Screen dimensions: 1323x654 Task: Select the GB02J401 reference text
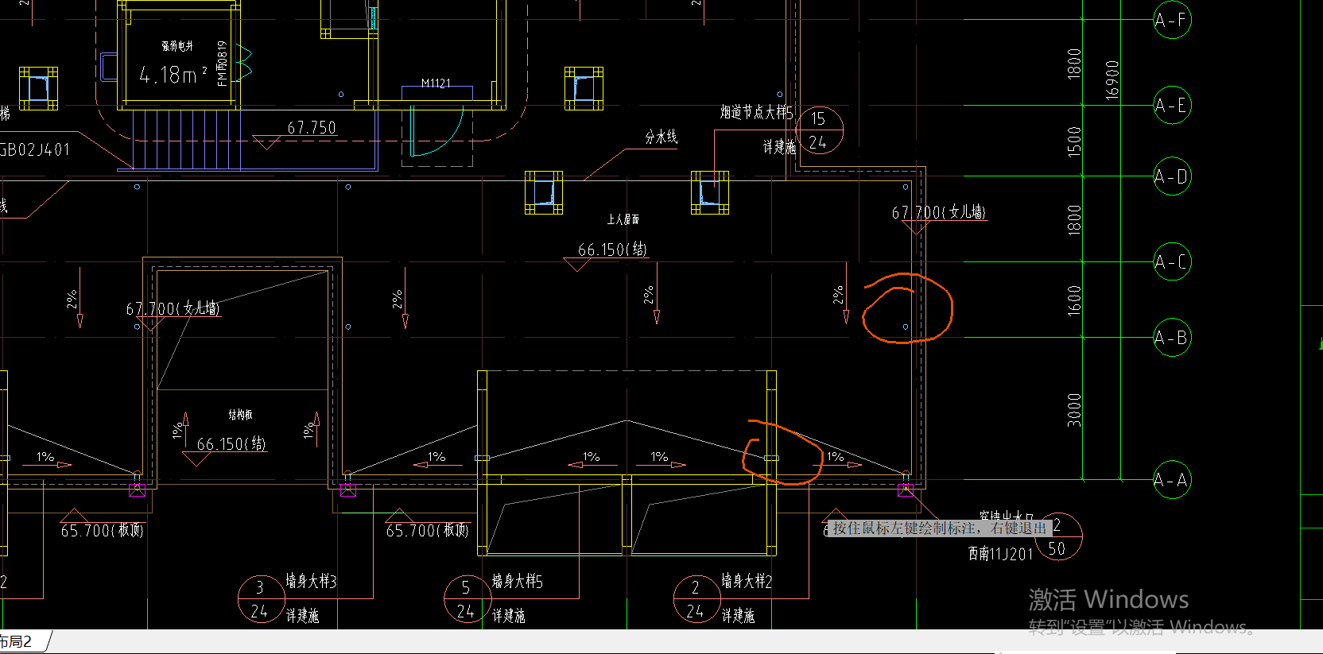click(35, 149)
